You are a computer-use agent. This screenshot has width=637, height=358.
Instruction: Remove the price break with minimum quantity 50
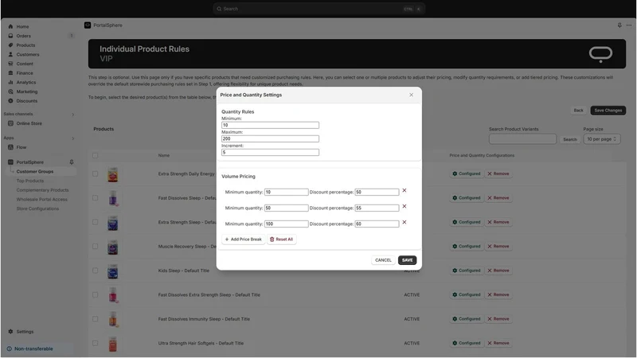click(404, 206)
